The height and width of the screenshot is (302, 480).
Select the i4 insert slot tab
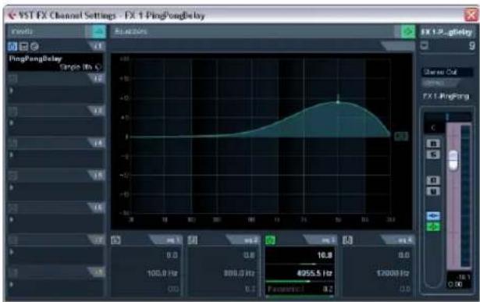click(x=98, y=143)
